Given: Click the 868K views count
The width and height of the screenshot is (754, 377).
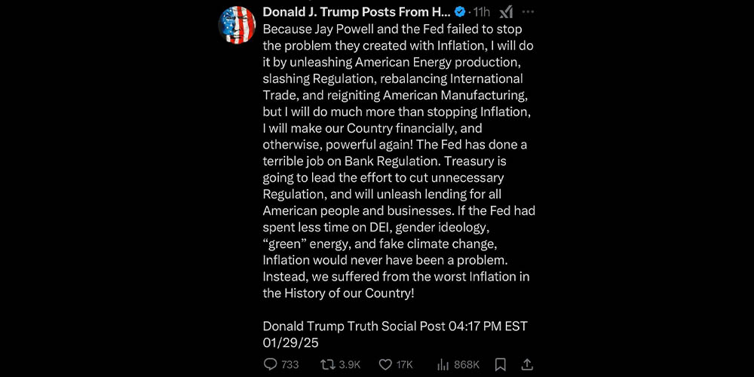Looking at the screenshot, I should [x=466, y=365].
